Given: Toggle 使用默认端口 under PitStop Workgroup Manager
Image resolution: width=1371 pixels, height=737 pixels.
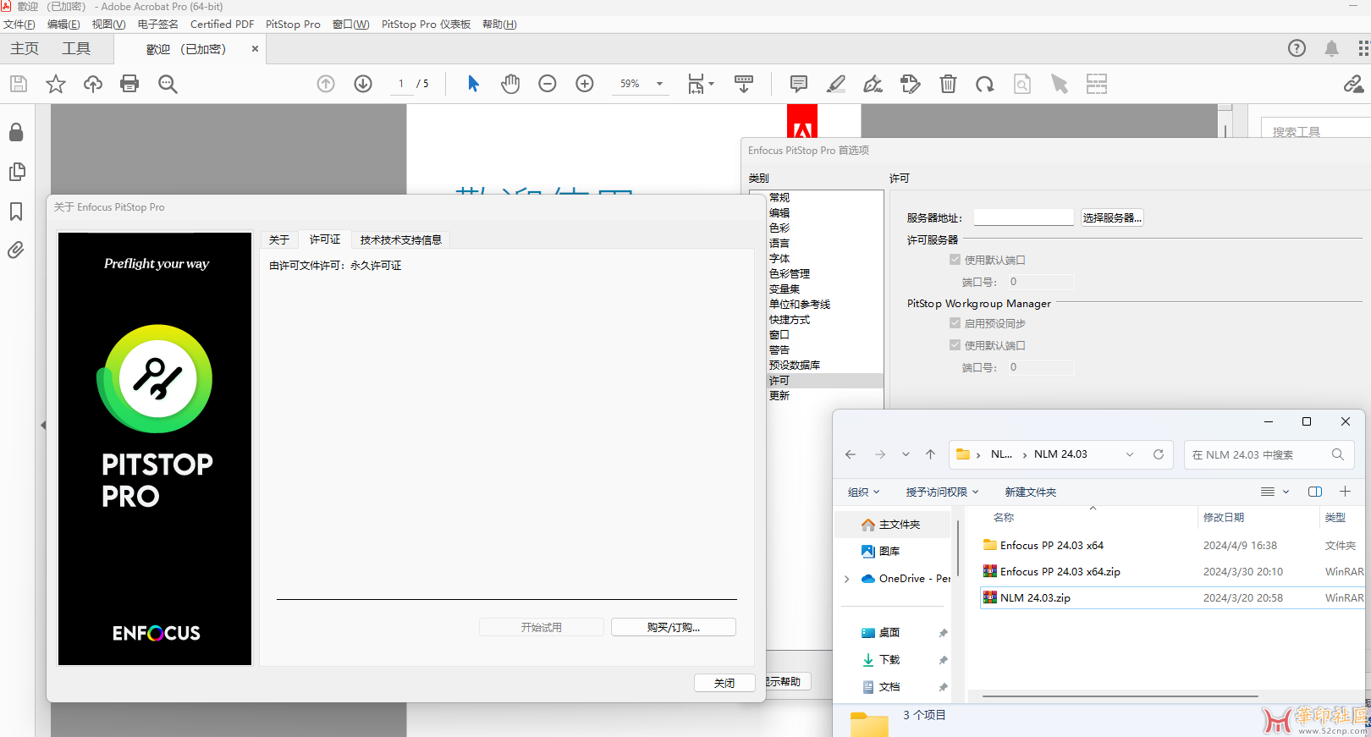Looking at the screenshot, I should (x=955, y=345).
